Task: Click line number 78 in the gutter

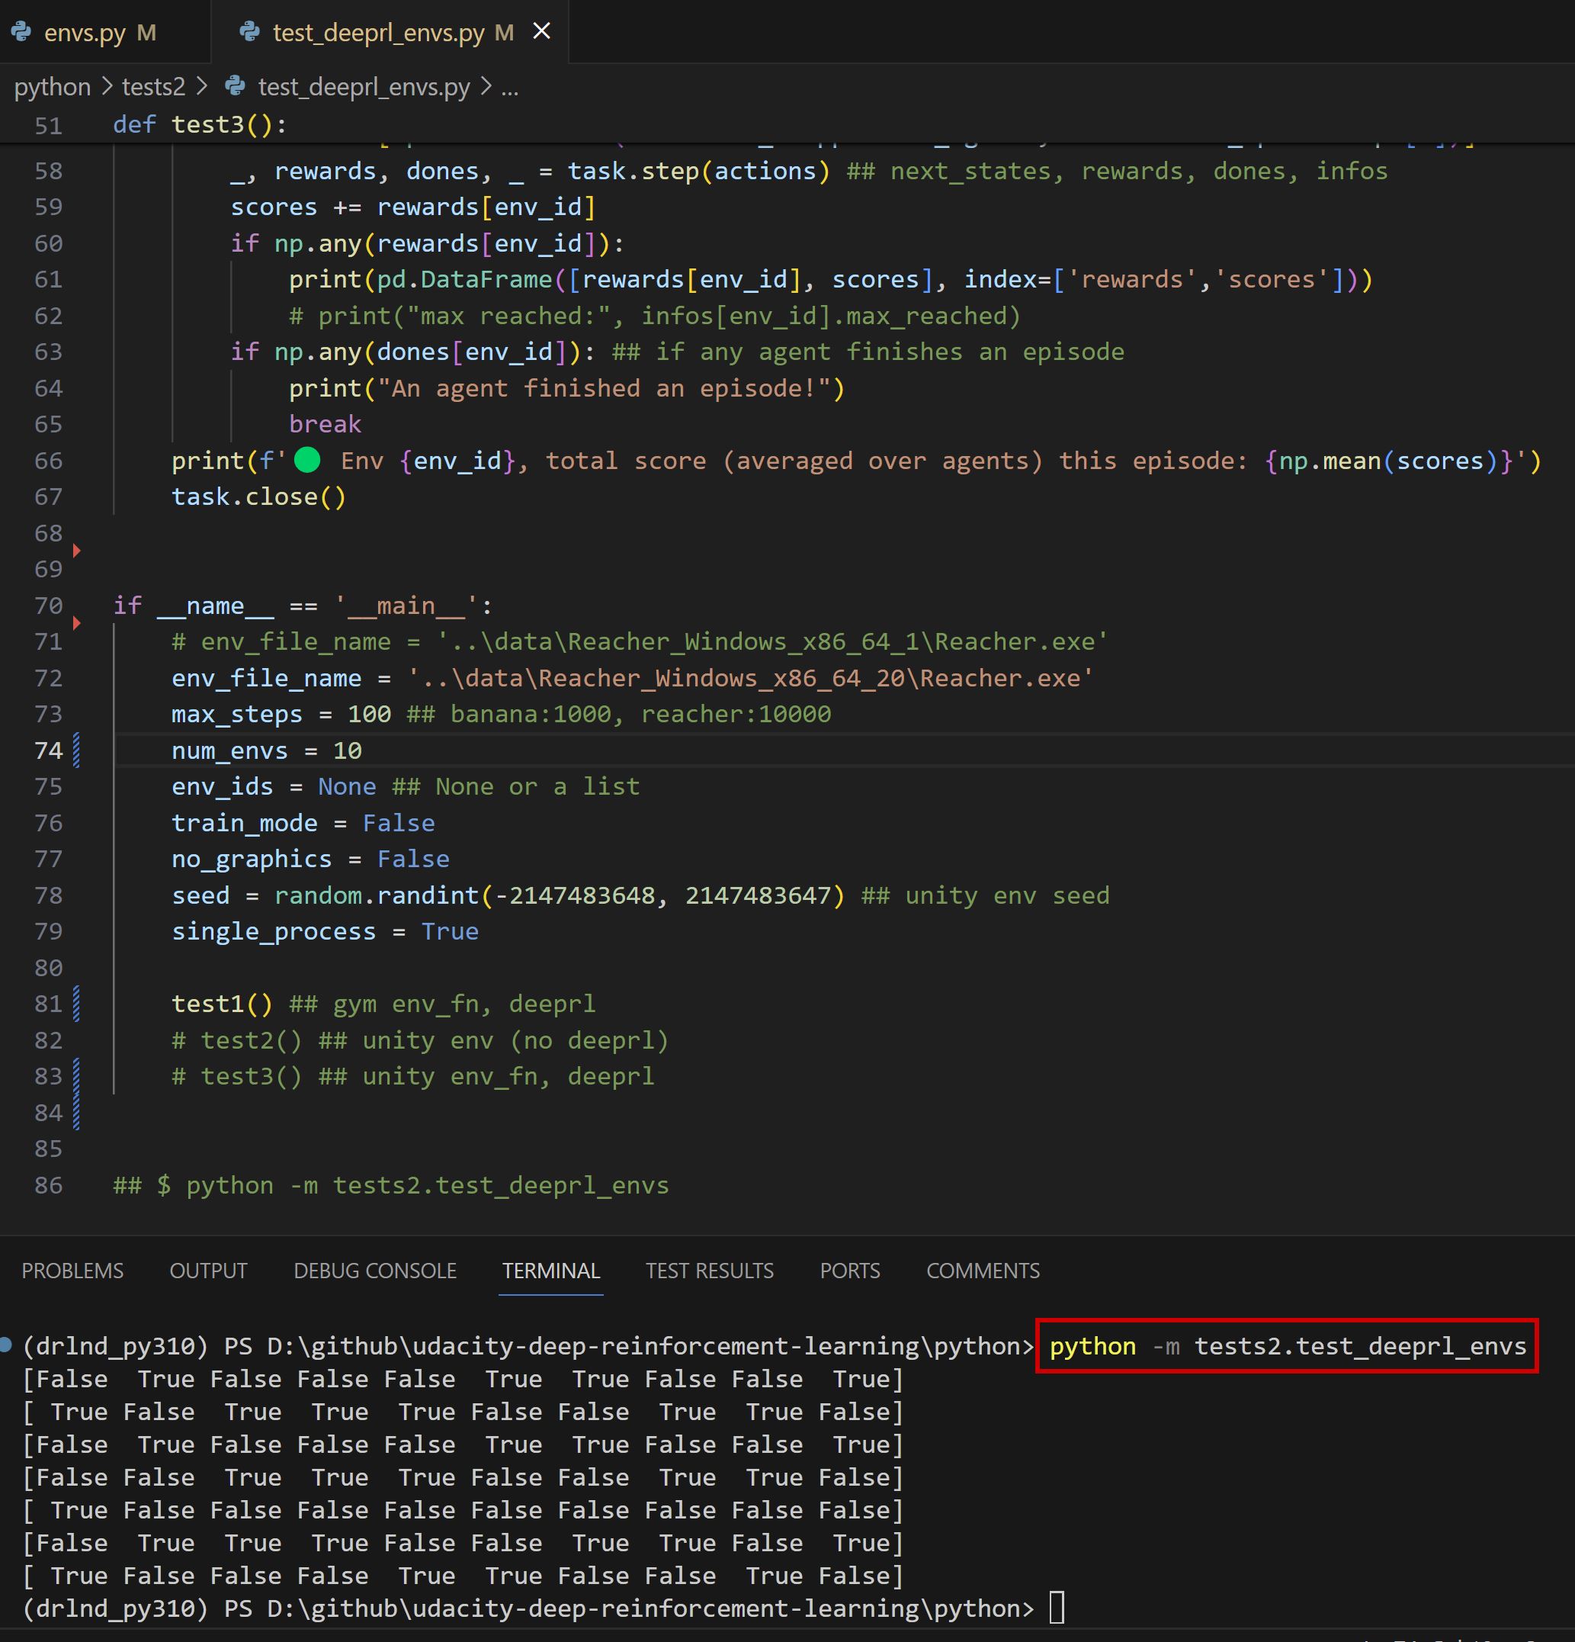Action: click(x=49, y=895)
